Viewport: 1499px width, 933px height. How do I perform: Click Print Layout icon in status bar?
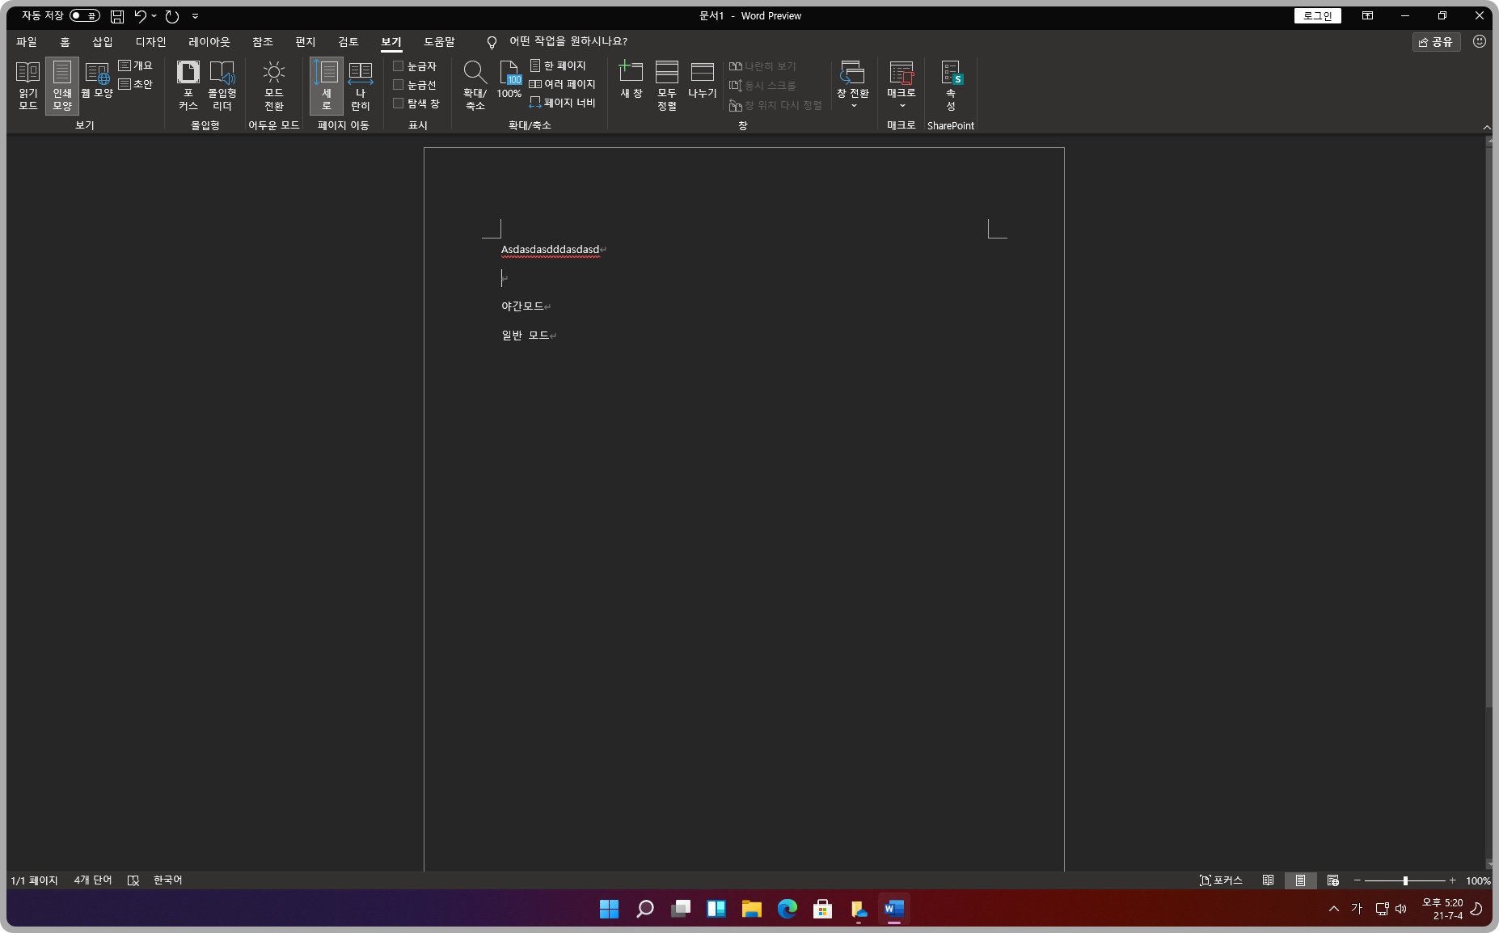(1300, 880)
